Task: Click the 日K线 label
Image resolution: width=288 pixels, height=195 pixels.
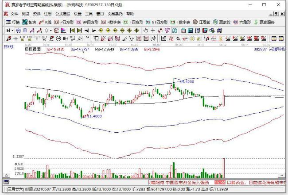Action: [x=8, y=47]
